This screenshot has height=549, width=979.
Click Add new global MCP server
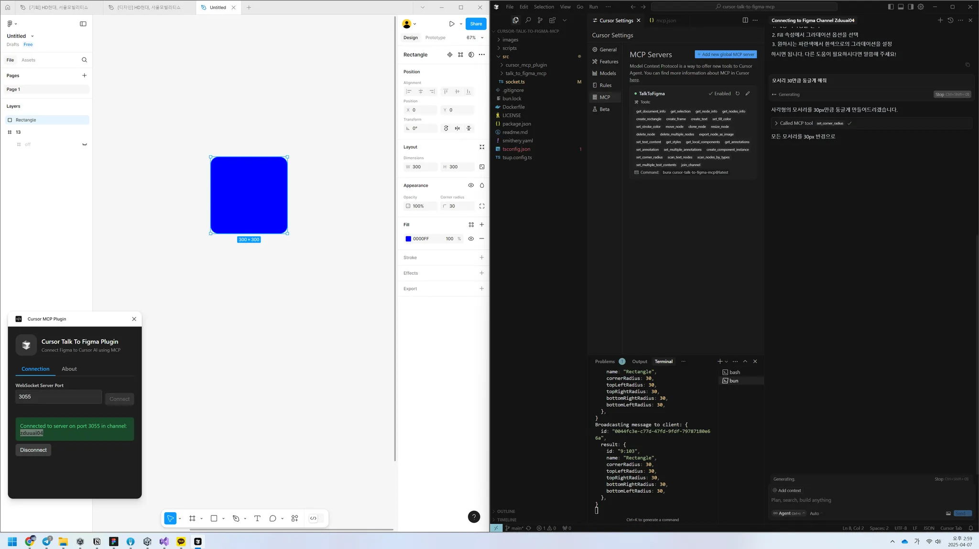point(725,54)
